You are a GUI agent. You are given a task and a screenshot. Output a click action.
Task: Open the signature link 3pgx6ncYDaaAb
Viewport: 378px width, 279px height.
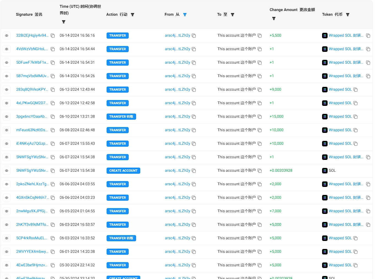click(32, 116)
